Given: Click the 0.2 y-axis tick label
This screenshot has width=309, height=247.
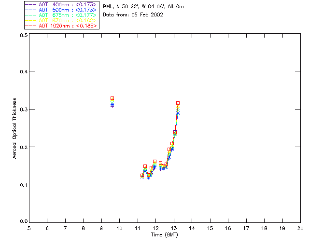Looking at the screenshot, I should (x=24, y=147).
